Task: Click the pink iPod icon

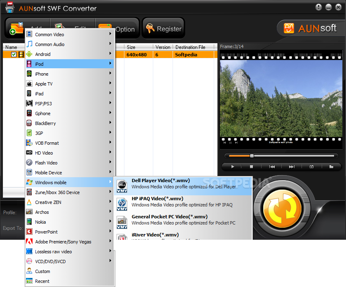Action: click(x=29, y=64)
